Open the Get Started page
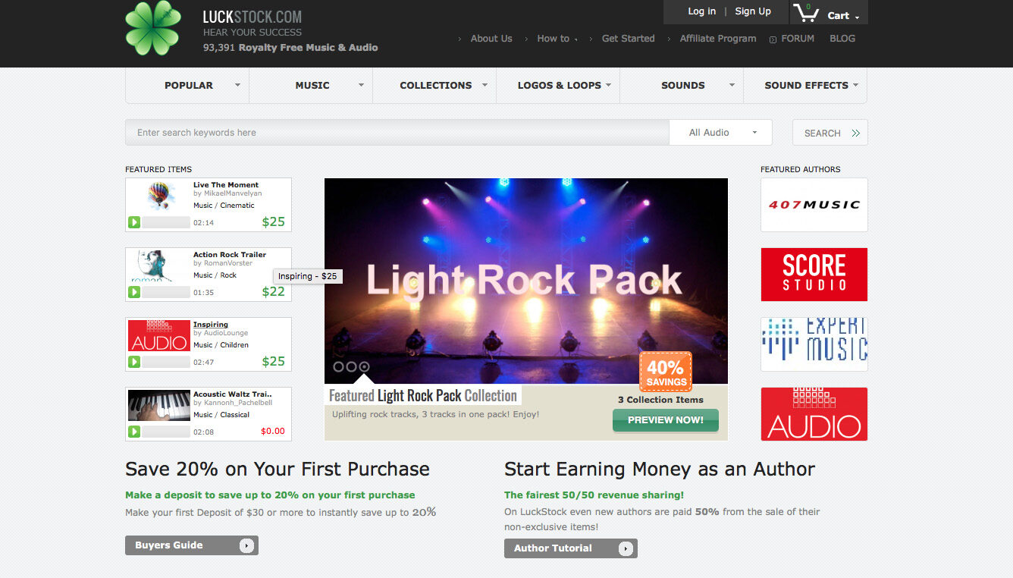 click(629, 39)
